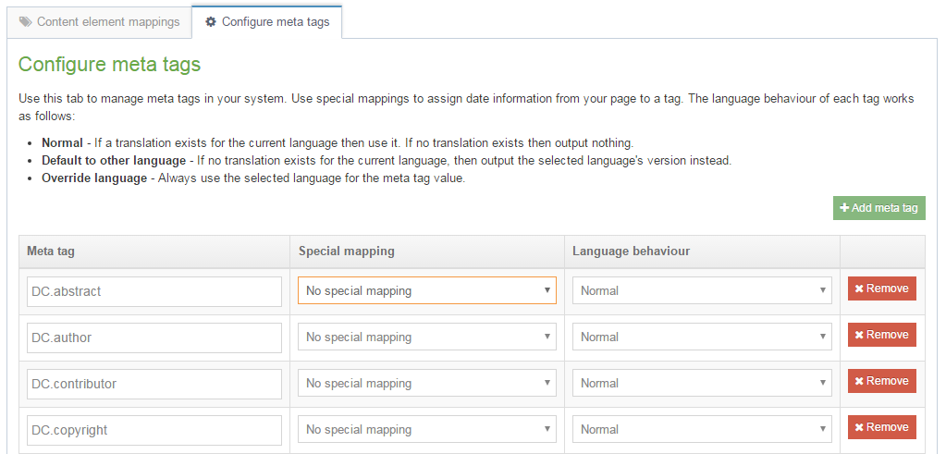
Task: Switch to Content element mappings tab
Action: (99, 22)
